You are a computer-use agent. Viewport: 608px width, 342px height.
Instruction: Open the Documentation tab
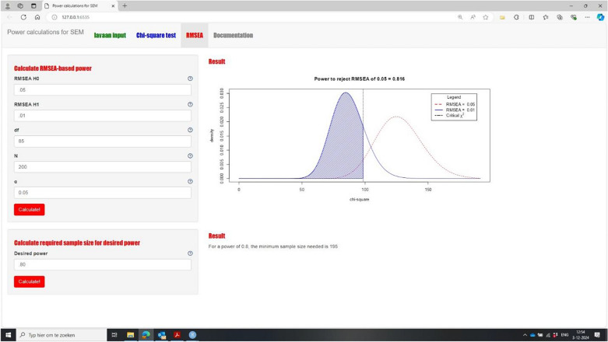233,35
